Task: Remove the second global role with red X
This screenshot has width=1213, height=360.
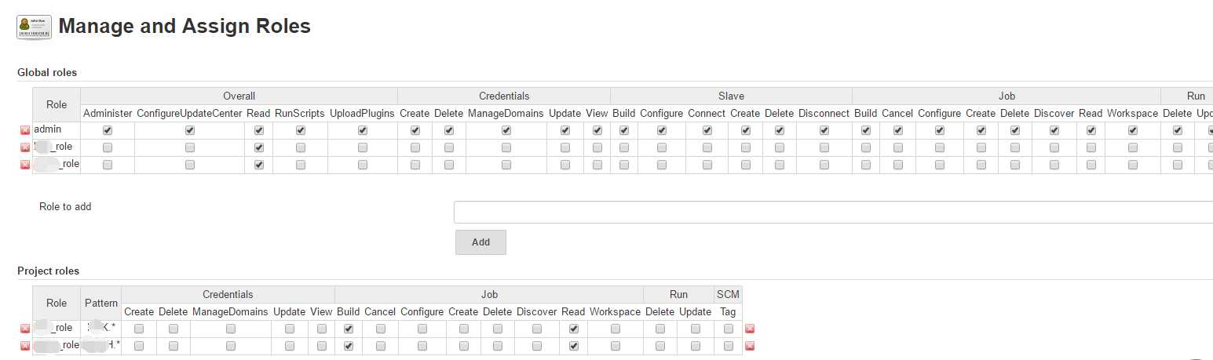Action: pyautogui.click(x=25, y=147)
